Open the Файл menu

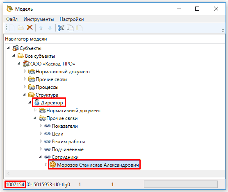coord(12,19)
